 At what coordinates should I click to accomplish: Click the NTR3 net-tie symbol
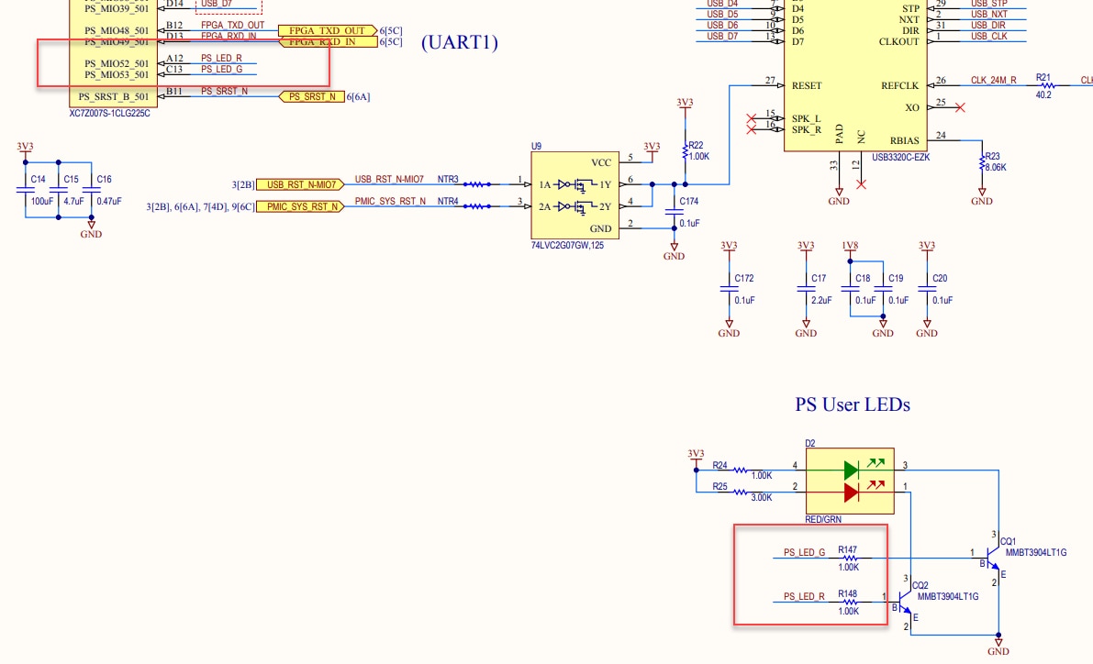(477, 184)
